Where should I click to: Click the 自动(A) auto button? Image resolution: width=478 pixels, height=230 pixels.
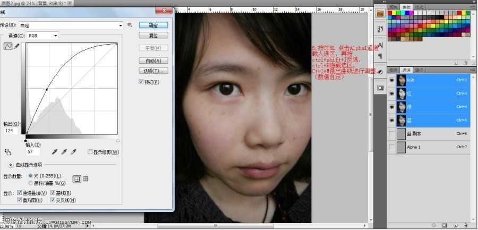point(153,61)
